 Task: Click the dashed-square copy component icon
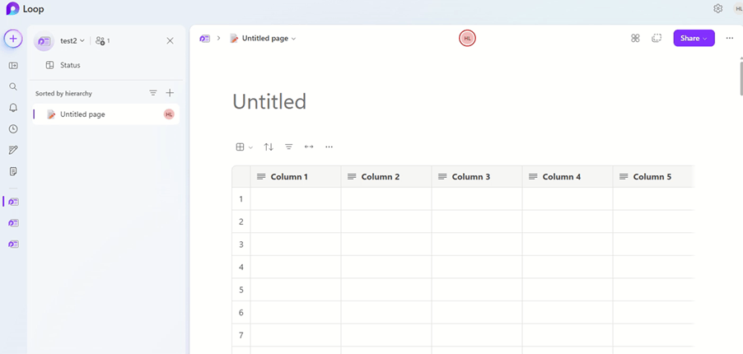tap(657, 38)
